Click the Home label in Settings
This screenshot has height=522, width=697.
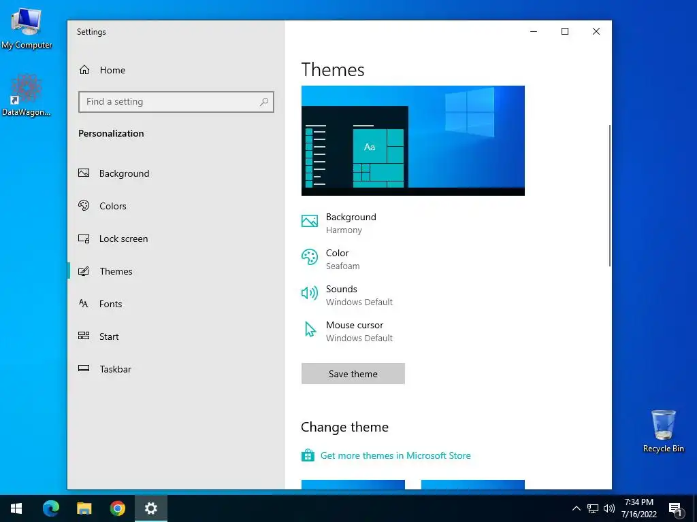coord(112,70)
